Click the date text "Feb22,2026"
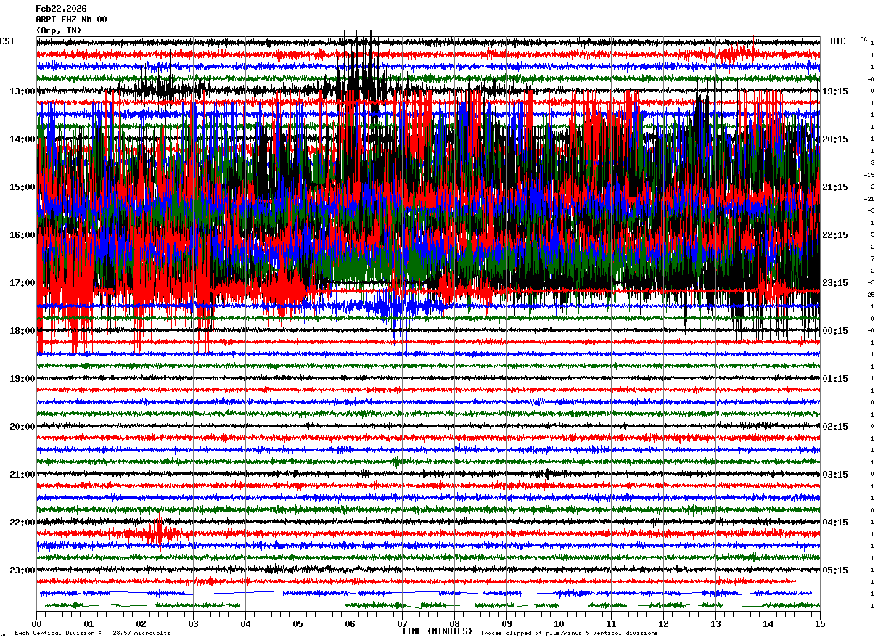Screen dimensions: 878x643 click(61, 9)
